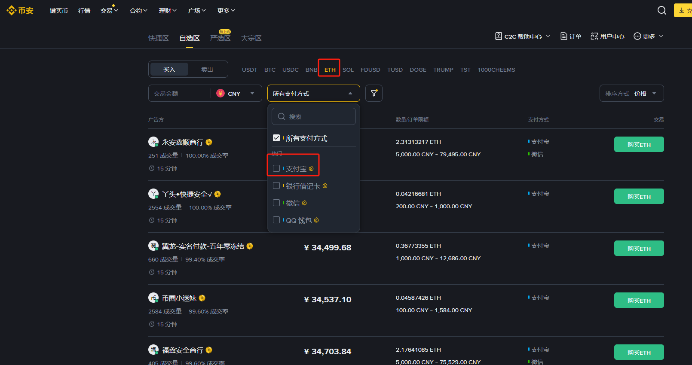Click the more options ellipsis icon
Viewport: 692px width, 365px height.
637,36
